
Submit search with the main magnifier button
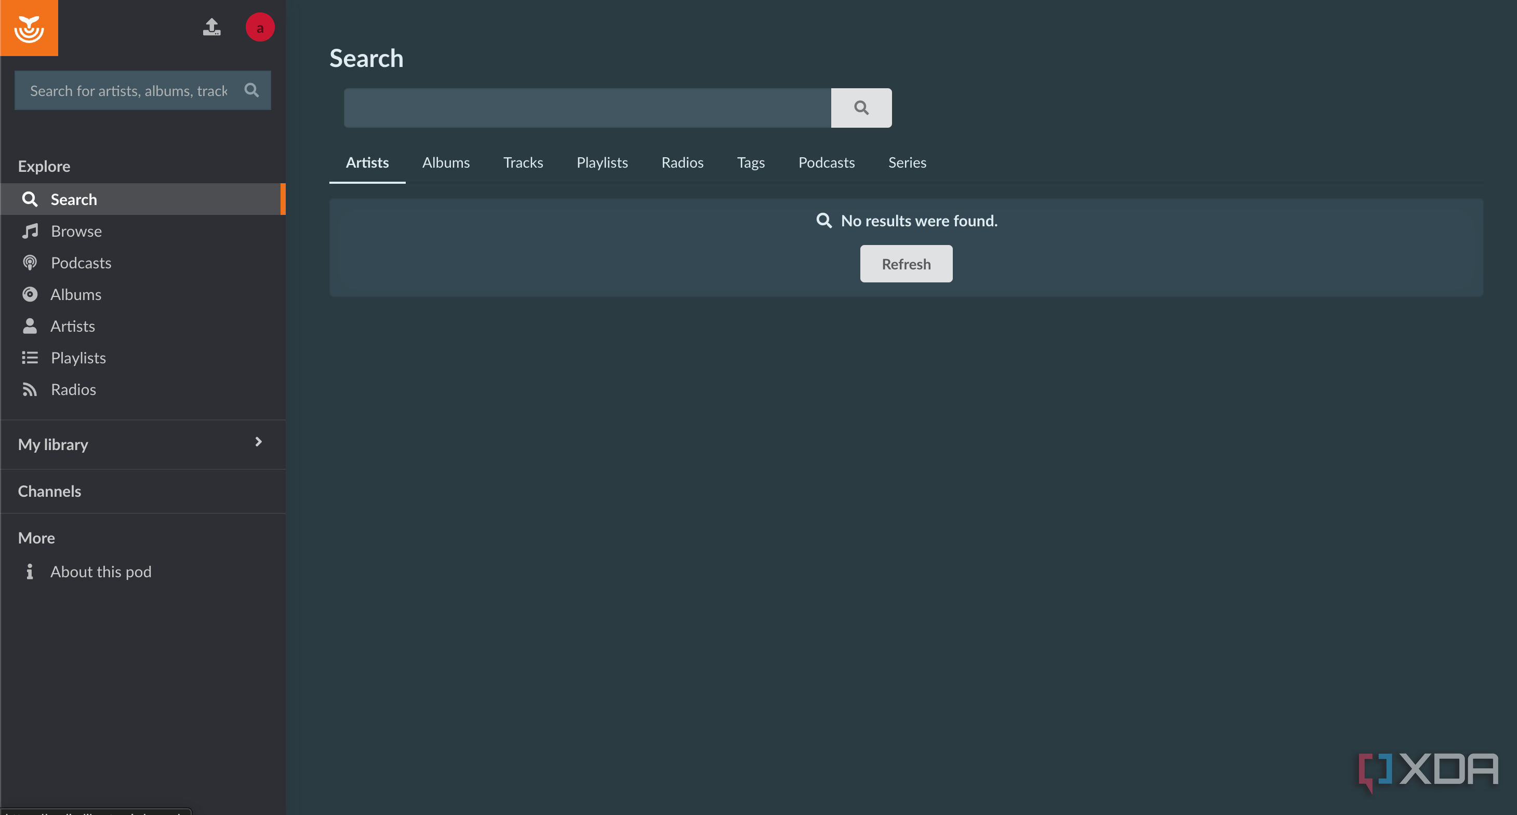[x=861, y=107]
